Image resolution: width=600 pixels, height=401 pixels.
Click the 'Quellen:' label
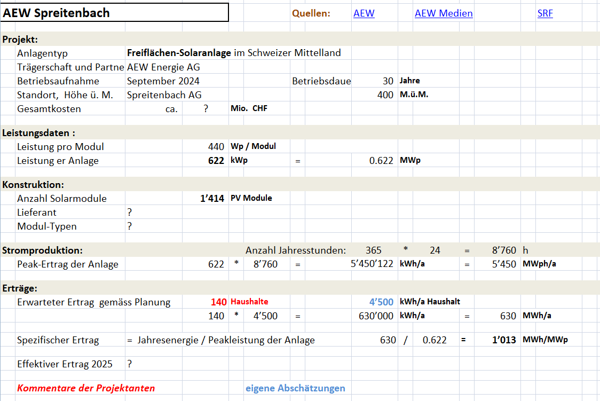click(x=311, y=13)
